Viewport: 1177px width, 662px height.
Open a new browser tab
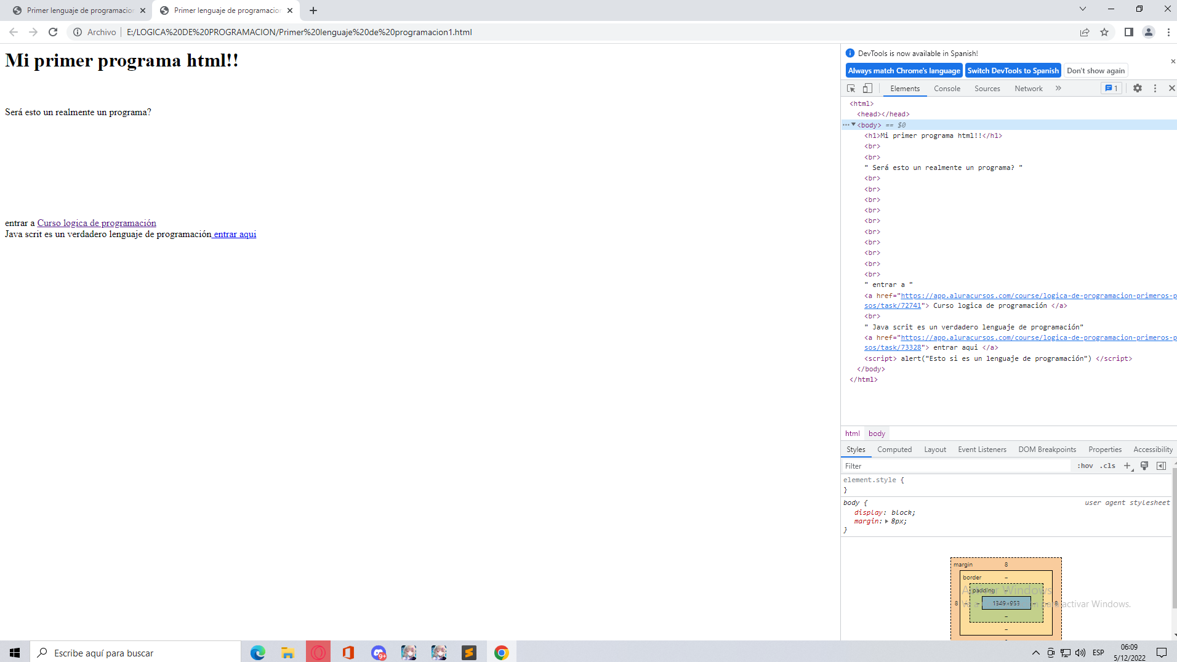click(x=313, y=10)
